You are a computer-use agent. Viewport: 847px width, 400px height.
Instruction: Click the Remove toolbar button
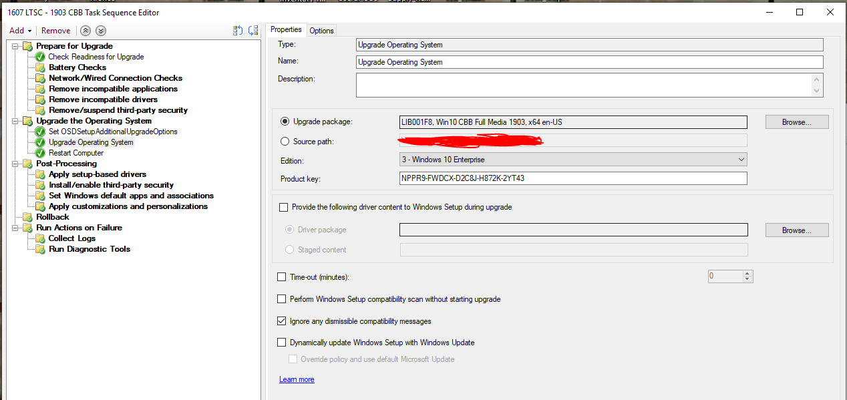click(55, 31)
